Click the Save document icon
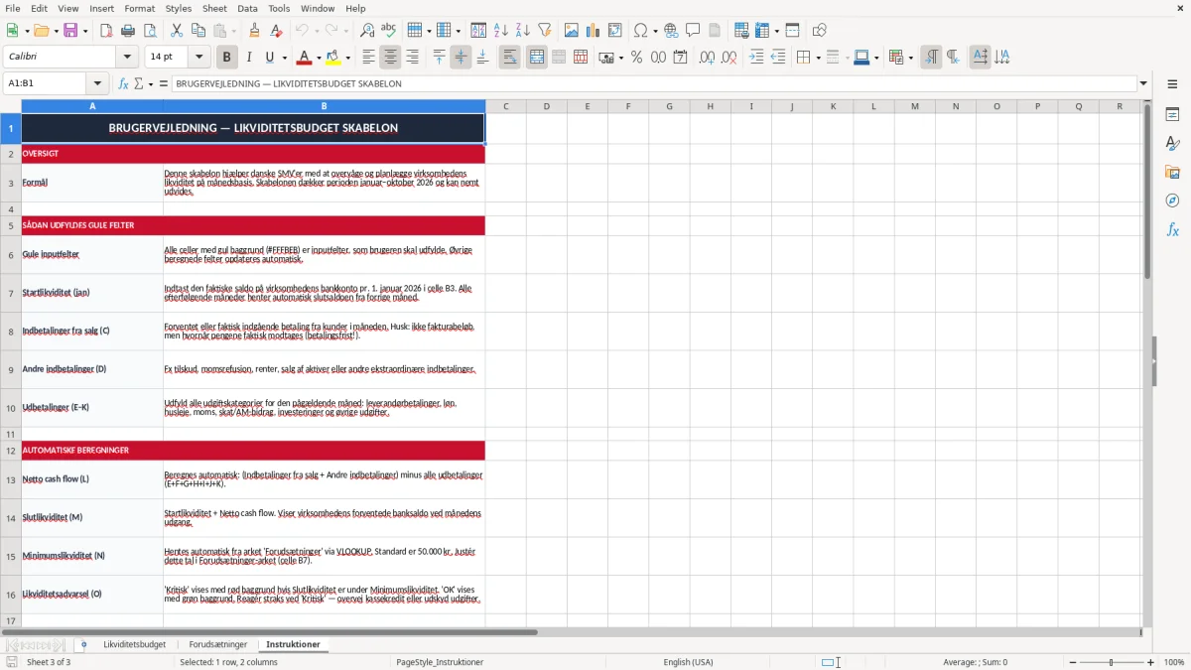This screenshot has height=670, width=1191. coord(69,31)
